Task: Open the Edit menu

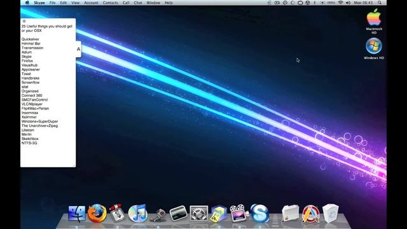Action: coord(64,3)
